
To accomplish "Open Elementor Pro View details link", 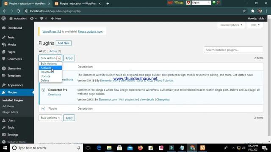I will (147, 100).
